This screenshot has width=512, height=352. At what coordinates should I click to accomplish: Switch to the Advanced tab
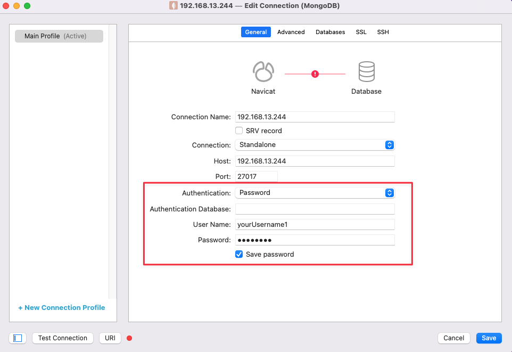click(291, 32)
